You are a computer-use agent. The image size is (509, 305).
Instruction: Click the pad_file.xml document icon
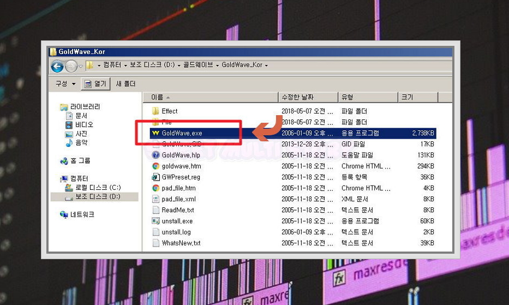coord(156,199)
